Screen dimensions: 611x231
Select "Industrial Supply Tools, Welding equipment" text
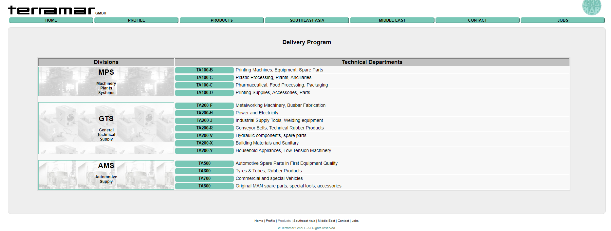pos(279,121)
